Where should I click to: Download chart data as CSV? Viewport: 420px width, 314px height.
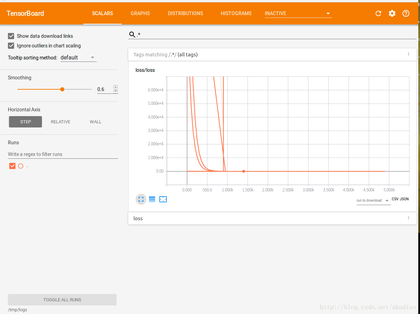point(395,199)
